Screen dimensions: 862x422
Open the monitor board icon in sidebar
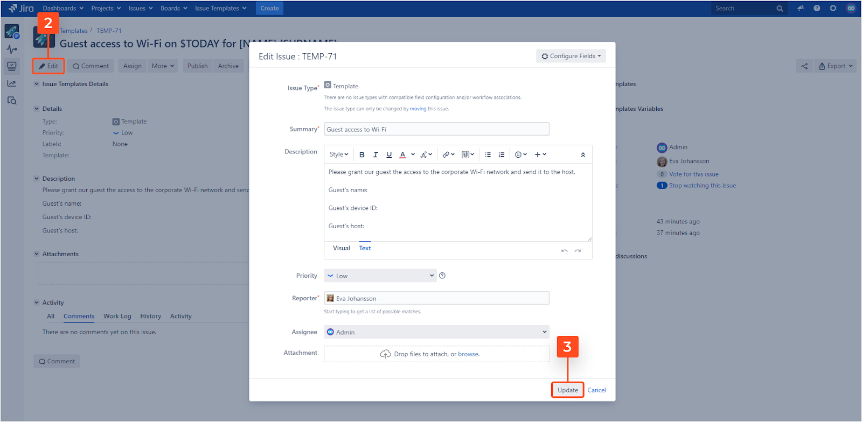12,66
